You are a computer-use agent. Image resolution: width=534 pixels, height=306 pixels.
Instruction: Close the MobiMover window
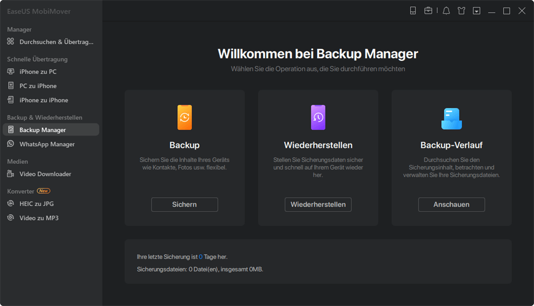click(x=522, y=11)
